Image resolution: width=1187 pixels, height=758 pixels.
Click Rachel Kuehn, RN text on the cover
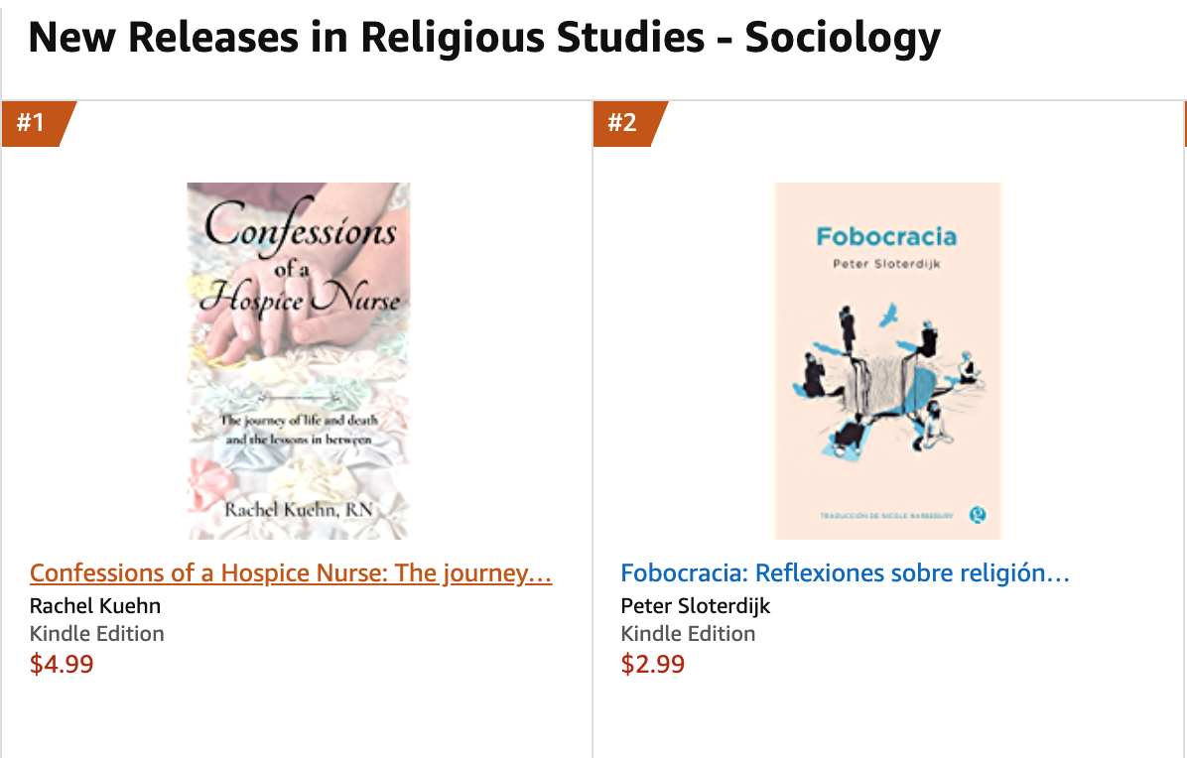coord(299,510)
